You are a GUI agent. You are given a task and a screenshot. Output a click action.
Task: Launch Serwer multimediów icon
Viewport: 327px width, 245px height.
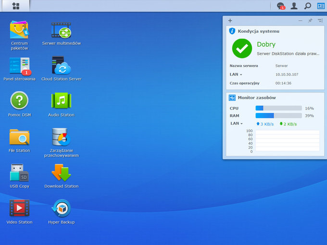(62, 34)
